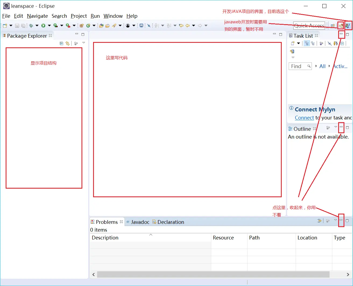
Task: Switch to the Javadoc tab
Action: [138, 222]
